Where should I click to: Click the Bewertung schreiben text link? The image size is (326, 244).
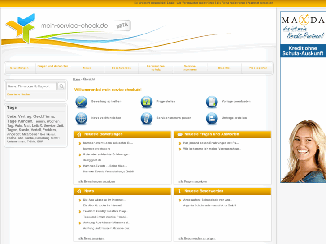pos(106,101)
